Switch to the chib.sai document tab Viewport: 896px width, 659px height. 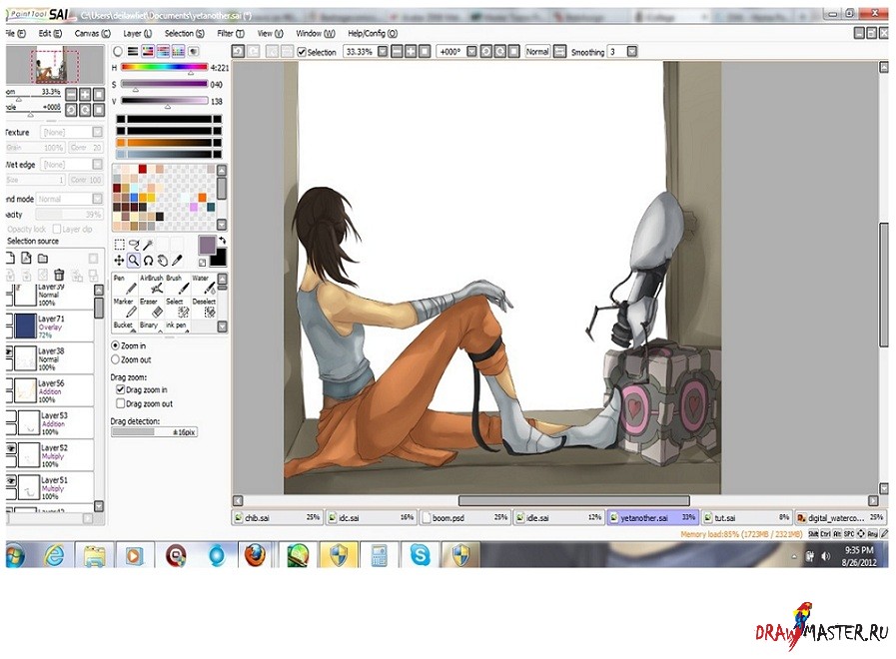277,517
